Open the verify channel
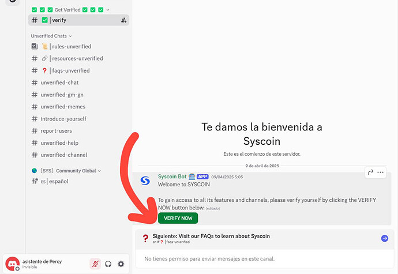The image size is (398, 274). coord(78,20)
